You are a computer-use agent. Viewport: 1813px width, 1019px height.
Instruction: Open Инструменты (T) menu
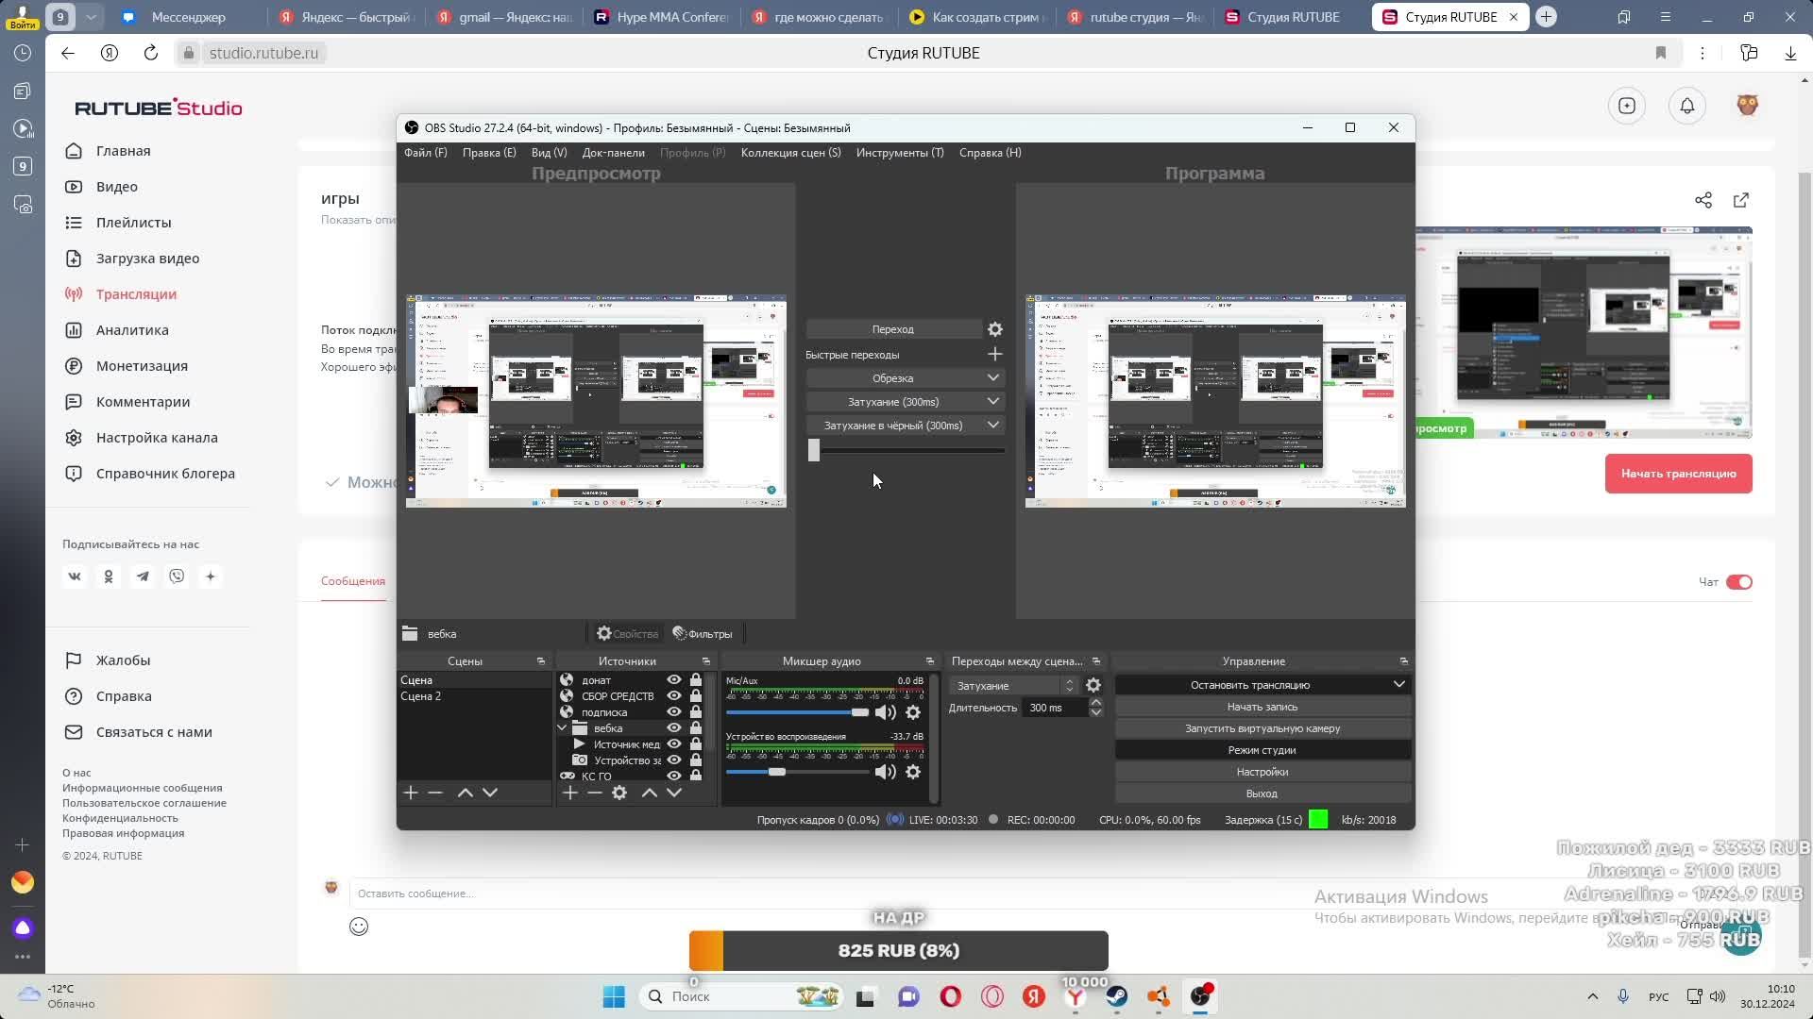click(900, 153)
